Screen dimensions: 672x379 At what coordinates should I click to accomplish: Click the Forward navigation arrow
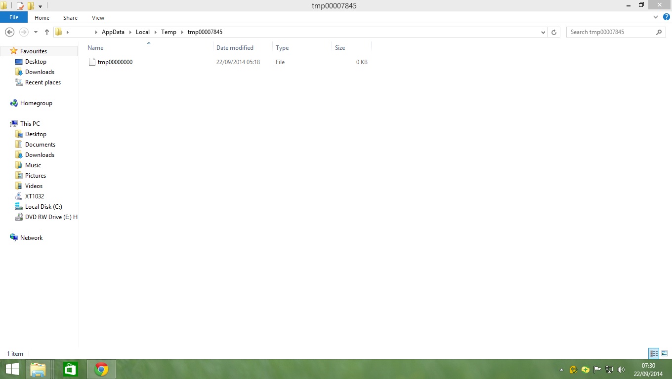pos(23,32)
